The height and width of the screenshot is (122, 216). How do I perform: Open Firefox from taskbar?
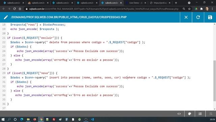[34, 119]
